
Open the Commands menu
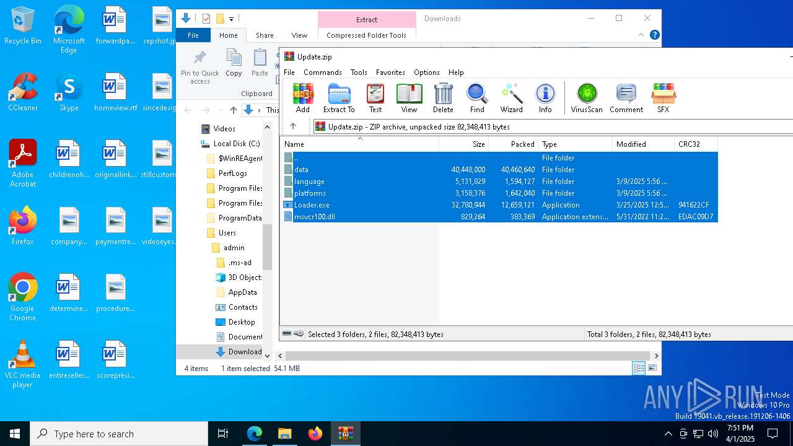(x=323, y=72)
